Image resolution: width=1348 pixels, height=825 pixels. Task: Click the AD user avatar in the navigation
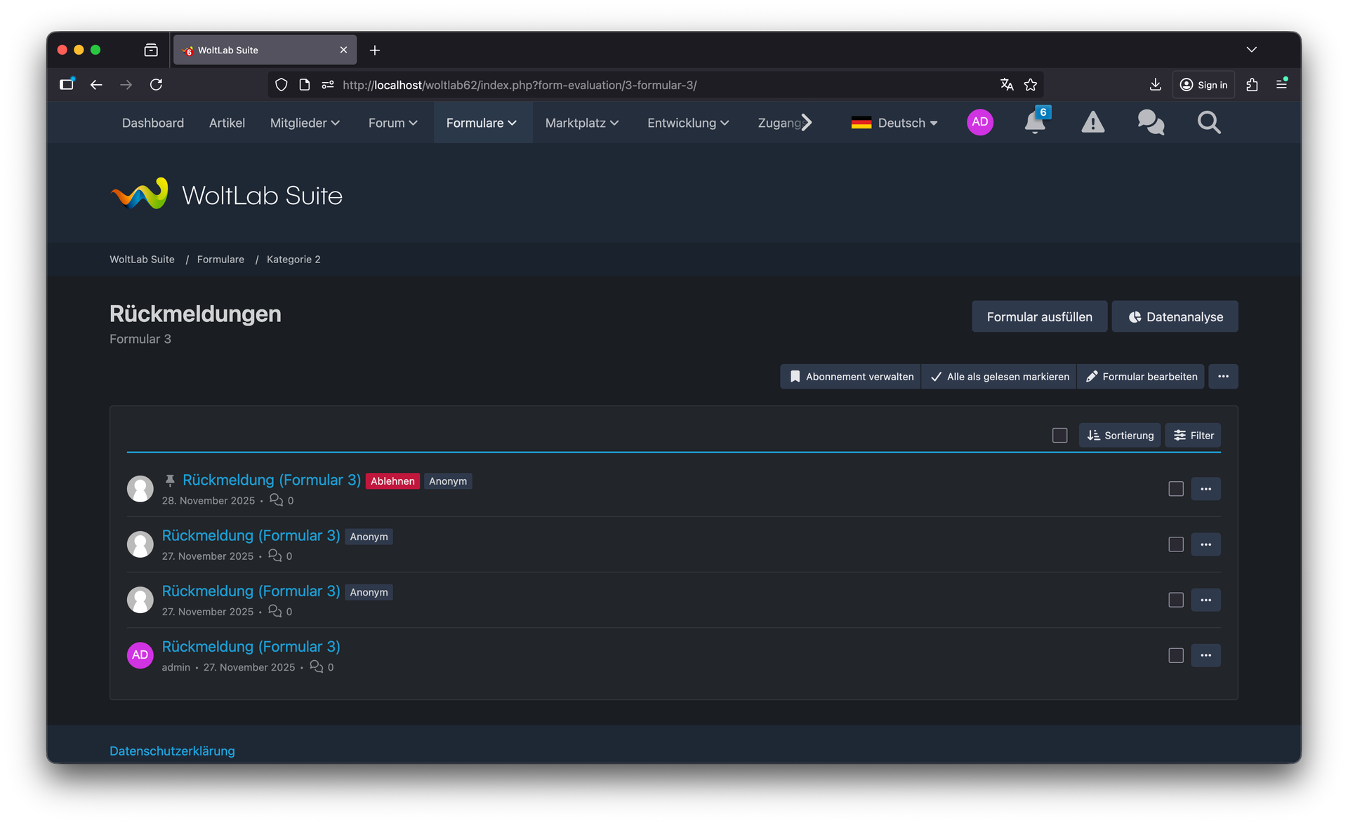979,122
